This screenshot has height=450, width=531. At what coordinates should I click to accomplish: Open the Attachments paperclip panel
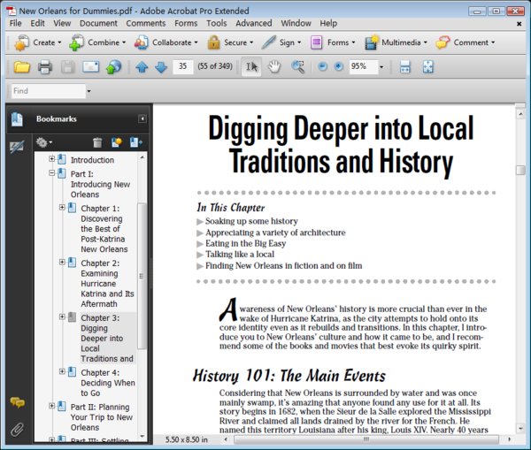[17, 429]
